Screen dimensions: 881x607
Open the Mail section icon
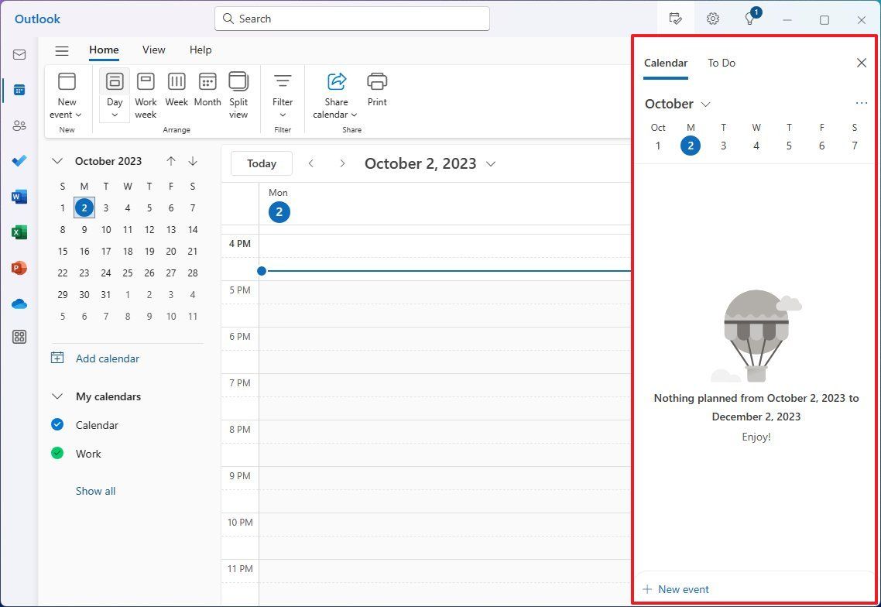tap(19, 54)
